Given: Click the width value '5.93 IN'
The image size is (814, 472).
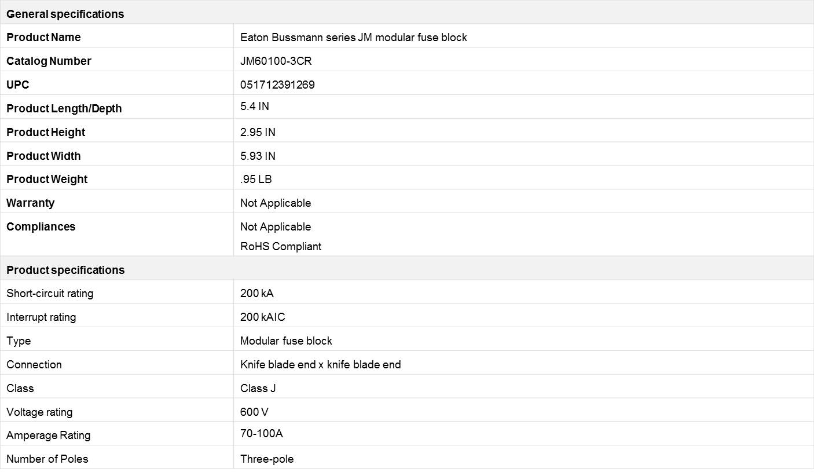Looking at the screenshot, I should pos(258,156).
